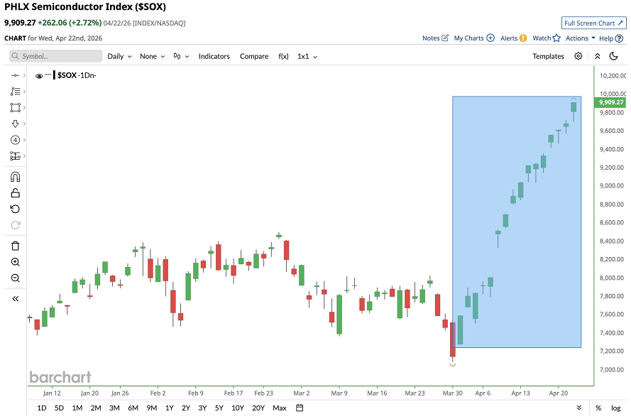Delete drawings with trash can icon

click(16, 246)
